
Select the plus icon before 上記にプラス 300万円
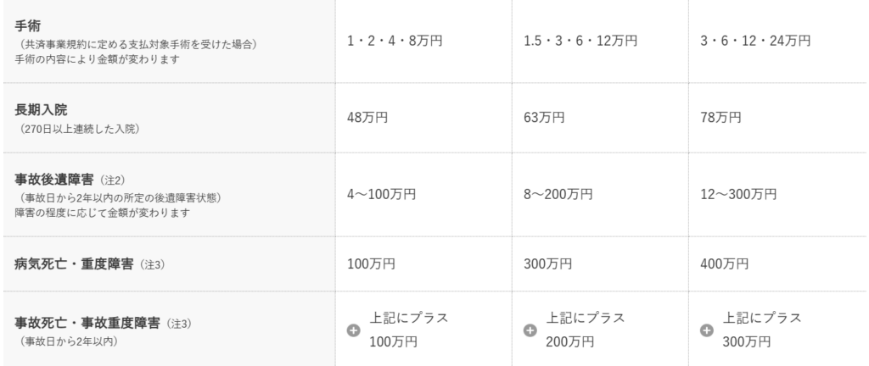[707, 330]
